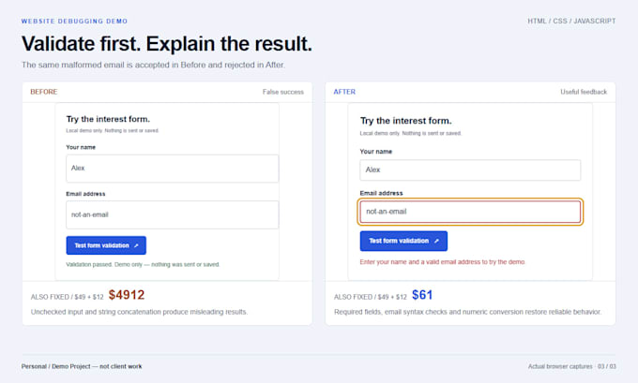Click the WEBSITE DEBUGGING DEMO heading label
This screenshot has width=638, height=383.
(74, 22)
